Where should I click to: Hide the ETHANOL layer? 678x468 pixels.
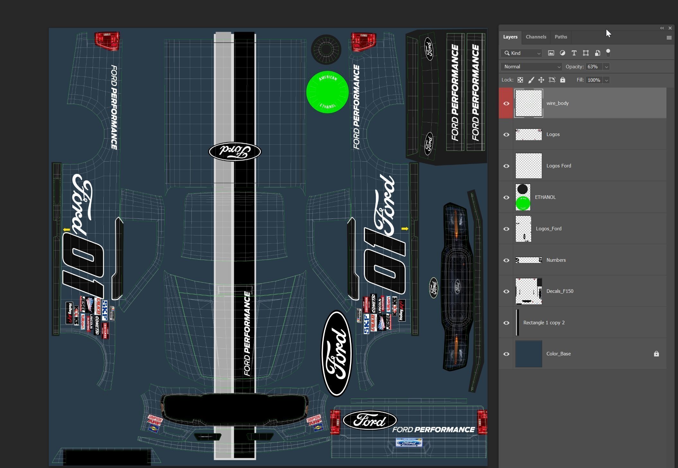click(506, 197)
